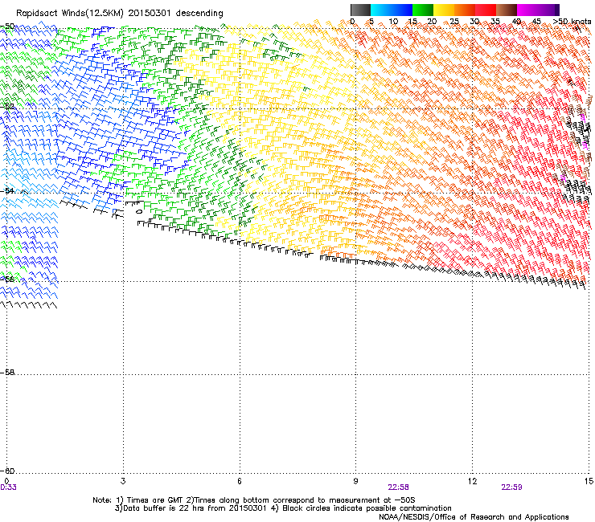
Task: Click the small black contamination circle marker
Action: pyautogui.click(x=139, y=211)
